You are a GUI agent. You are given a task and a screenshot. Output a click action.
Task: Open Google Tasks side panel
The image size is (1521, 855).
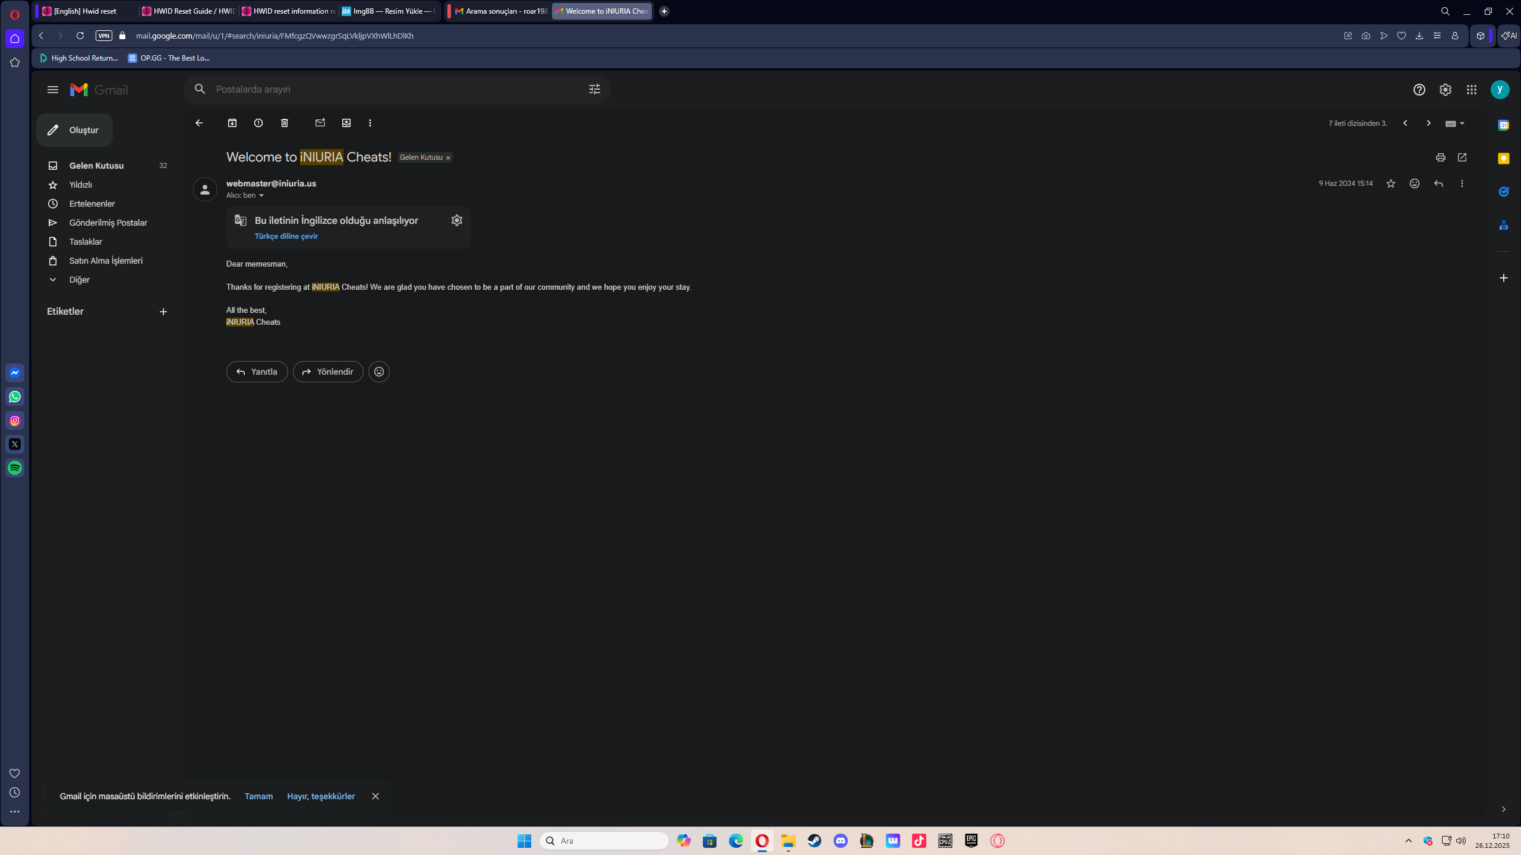[1504, 192]
